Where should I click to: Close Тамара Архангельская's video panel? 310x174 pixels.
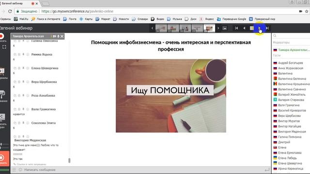(x=62, y=36)
